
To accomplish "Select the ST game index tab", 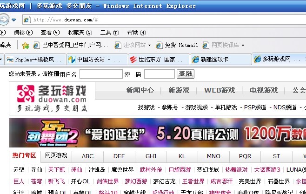I will [x=276, y=156].
